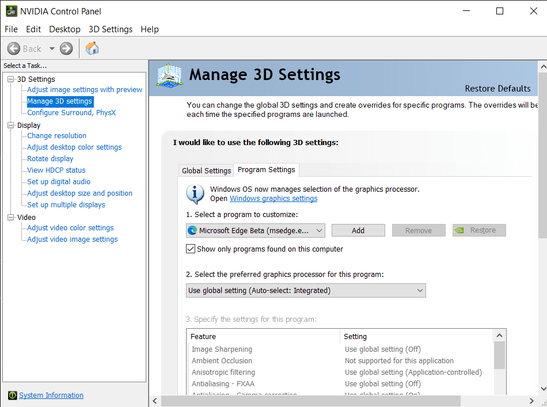Click the Feature column header

pyautogui.click(x=263, y=337)
